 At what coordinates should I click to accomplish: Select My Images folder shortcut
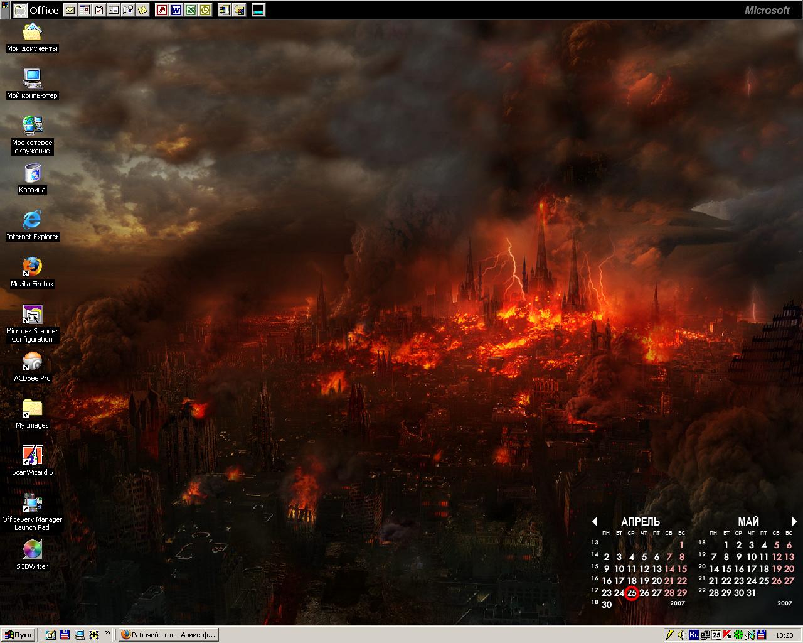(32, 414)
